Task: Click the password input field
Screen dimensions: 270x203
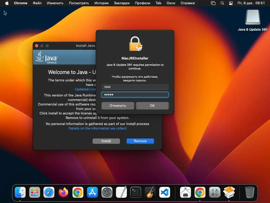Action: (135, 95)
